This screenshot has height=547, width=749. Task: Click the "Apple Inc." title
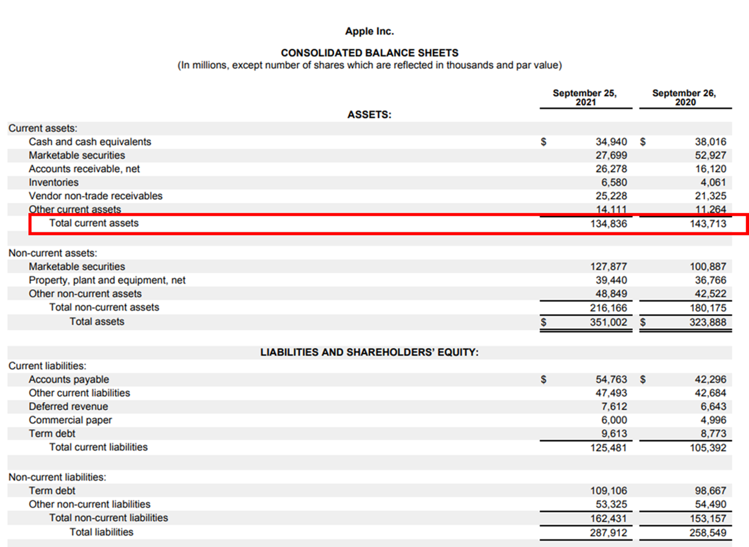[369, 31]
